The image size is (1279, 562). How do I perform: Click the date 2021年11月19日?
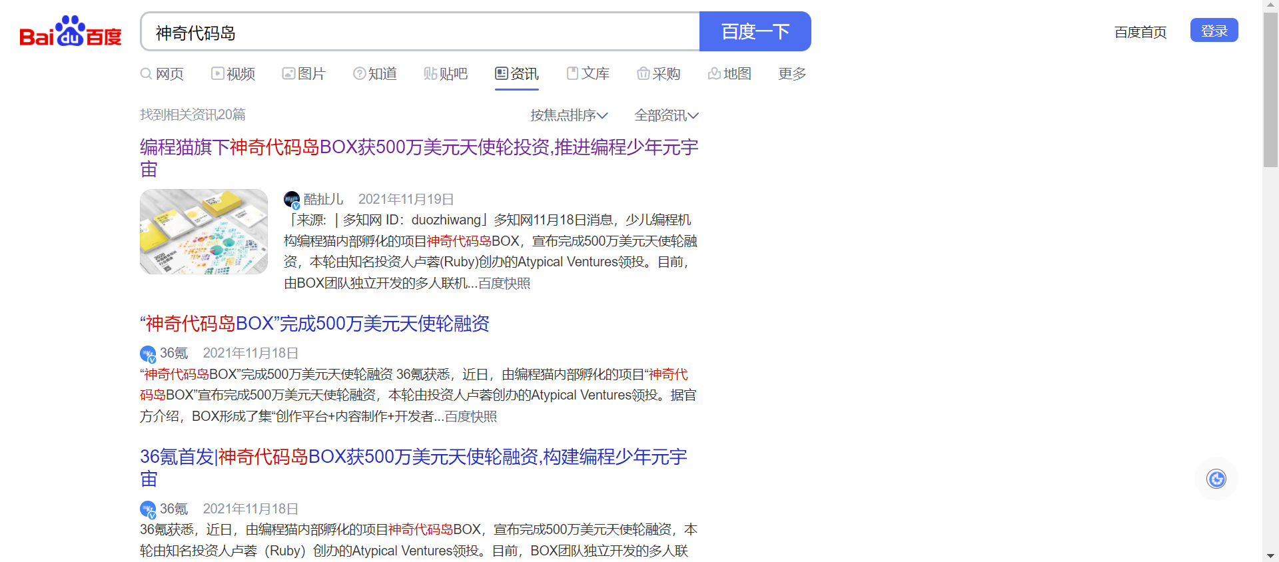coord(406,200)
